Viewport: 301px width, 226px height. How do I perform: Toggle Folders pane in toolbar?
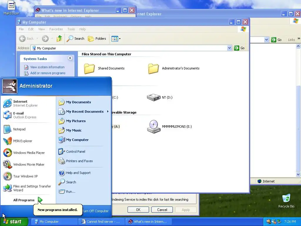[x=97, y=39]
